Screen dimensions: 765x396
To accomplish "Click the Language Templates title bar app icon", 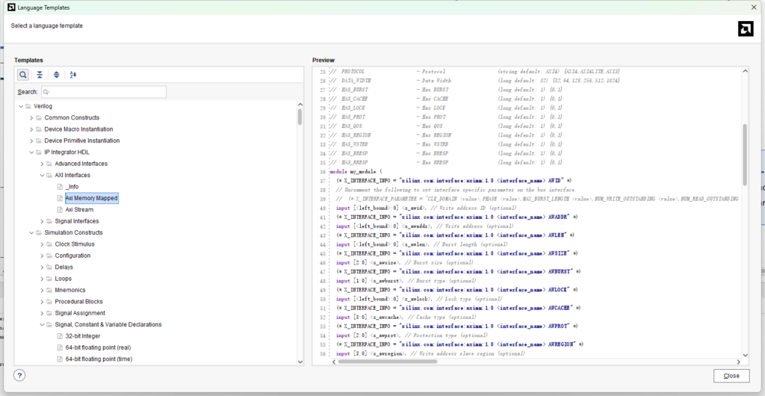I will click(x=11, y=7).
